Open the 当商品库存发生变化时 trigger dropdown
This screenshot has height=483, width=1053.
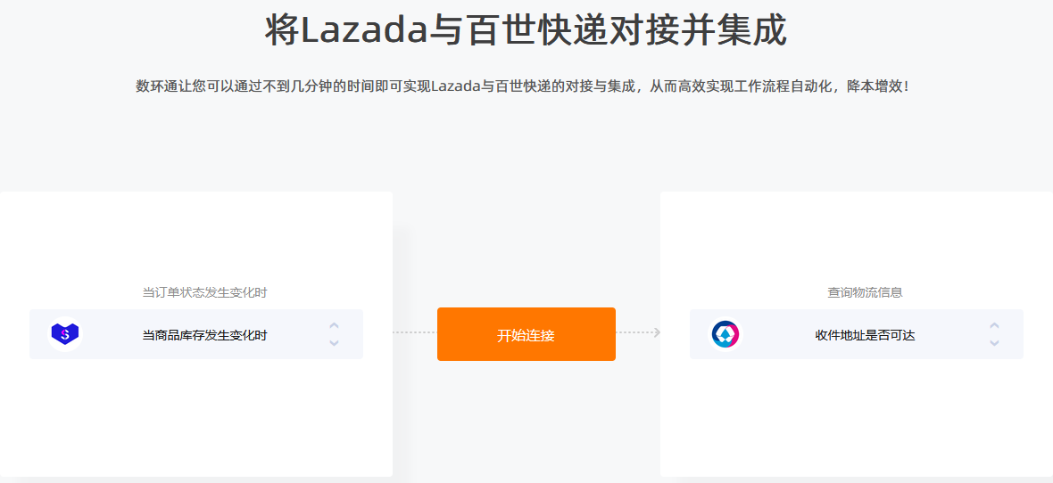(x=196, y=334)
